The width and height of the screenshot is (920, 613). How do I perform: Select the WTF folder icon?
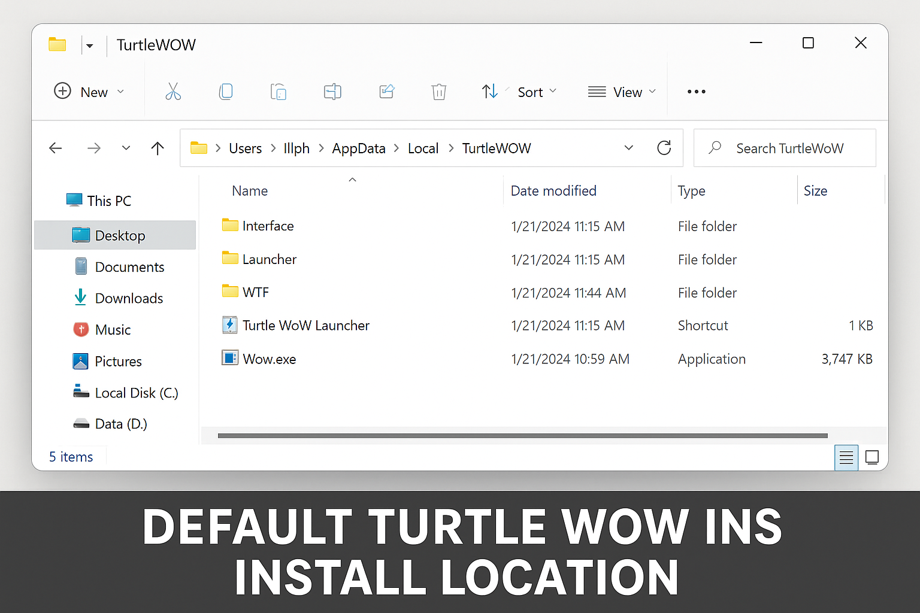click(x=230, y=291)
